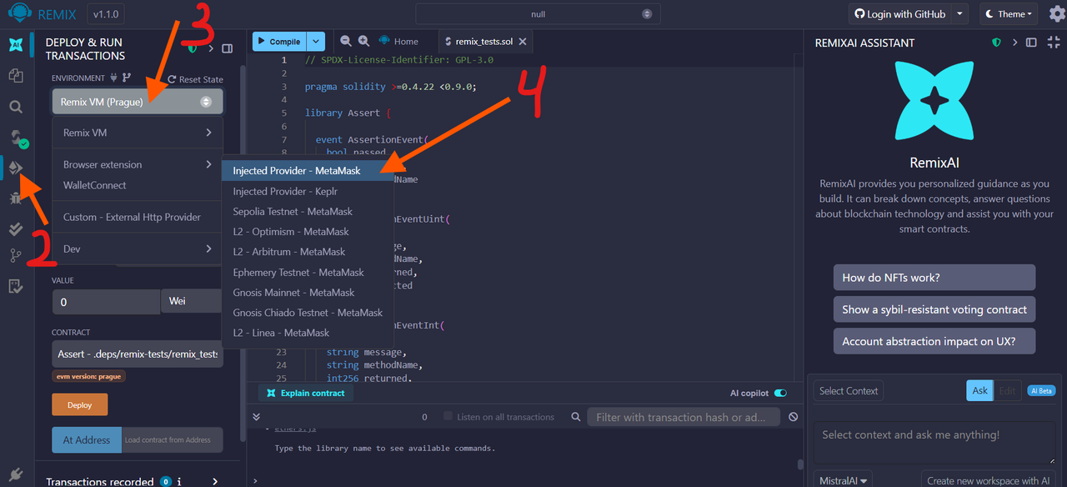Expand the Compile button dropdown arrow
Image resolution: width=1067 pixels, height=487 pixels.
pos(316,41)
